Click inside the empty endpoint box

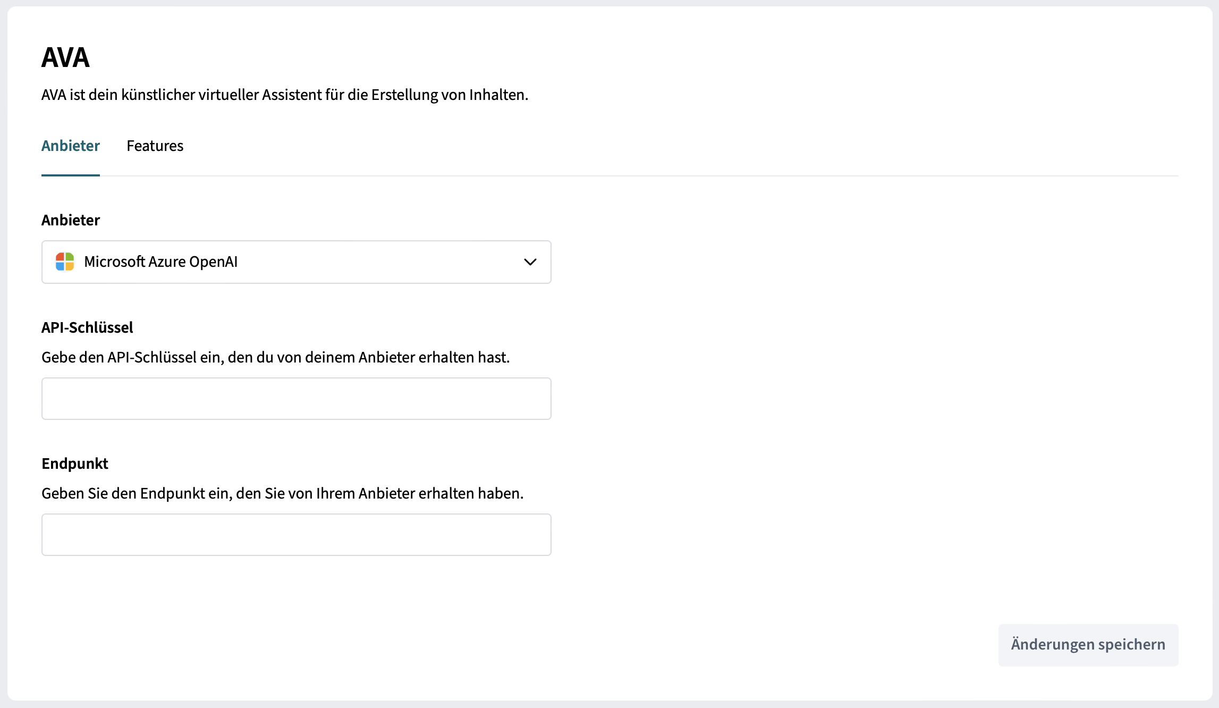point(296,534)
